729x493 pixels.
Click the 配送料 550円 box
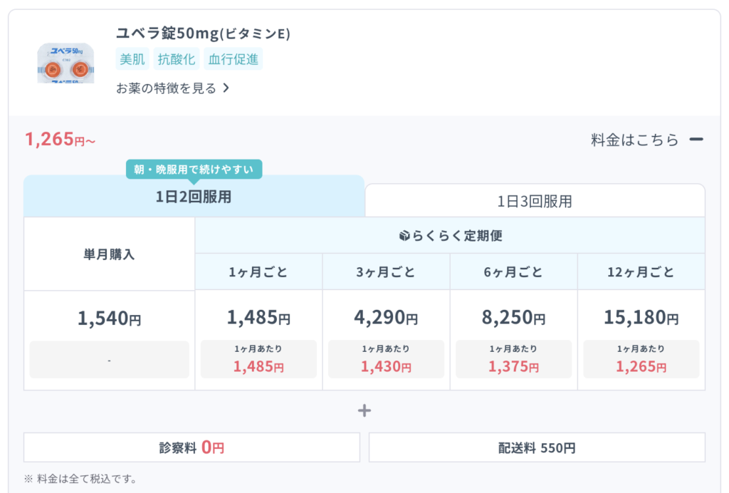point(537,447)
